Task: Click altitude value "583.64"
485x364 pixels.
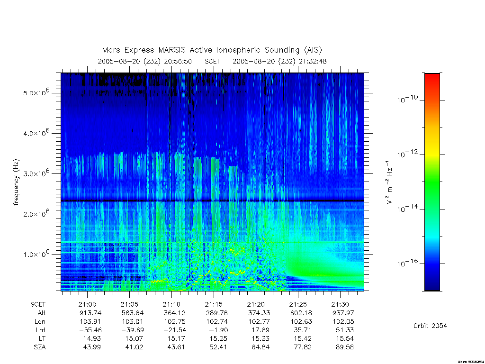Action: point(133,313)
